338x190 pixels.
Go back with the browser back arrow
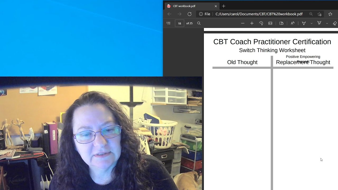(170, 14)
